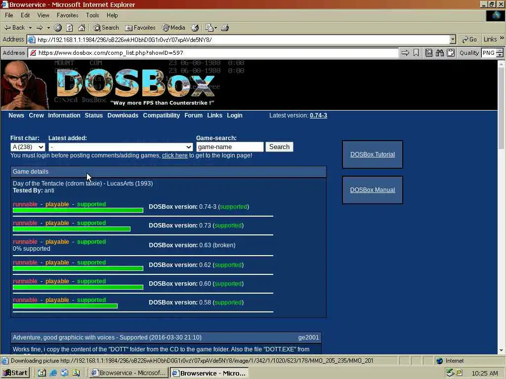506x379 pixels.
Task: Open the Media pane from IE toolbar
Action: pyautogui.click(x=173, y=28)
